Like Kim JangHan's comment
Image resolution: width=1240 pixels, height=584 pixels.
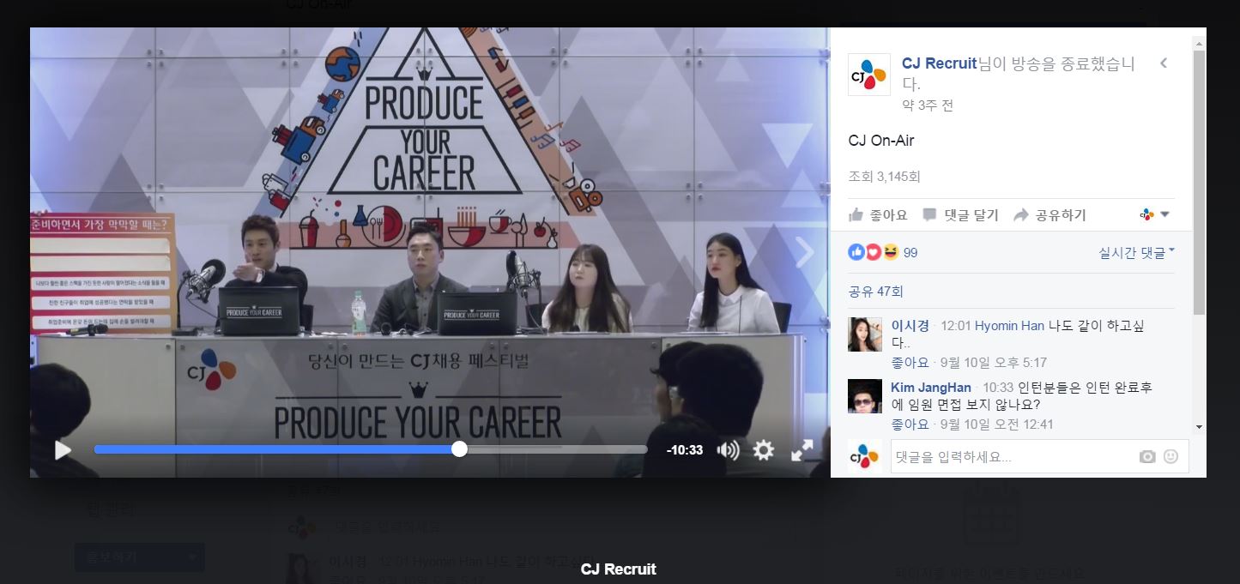(x=910, y=424)
